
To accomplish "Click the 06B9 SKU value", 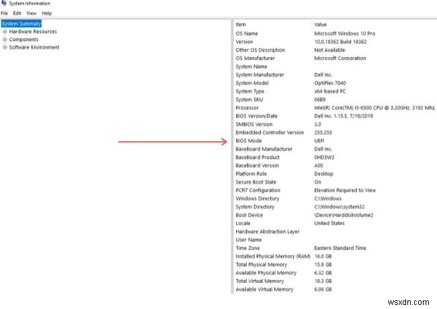I will pyautogui.click(x=319, y=99).
